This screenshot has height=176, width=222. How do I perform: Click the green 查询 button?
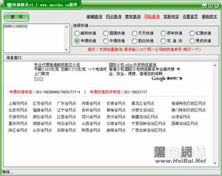(16, 17)
